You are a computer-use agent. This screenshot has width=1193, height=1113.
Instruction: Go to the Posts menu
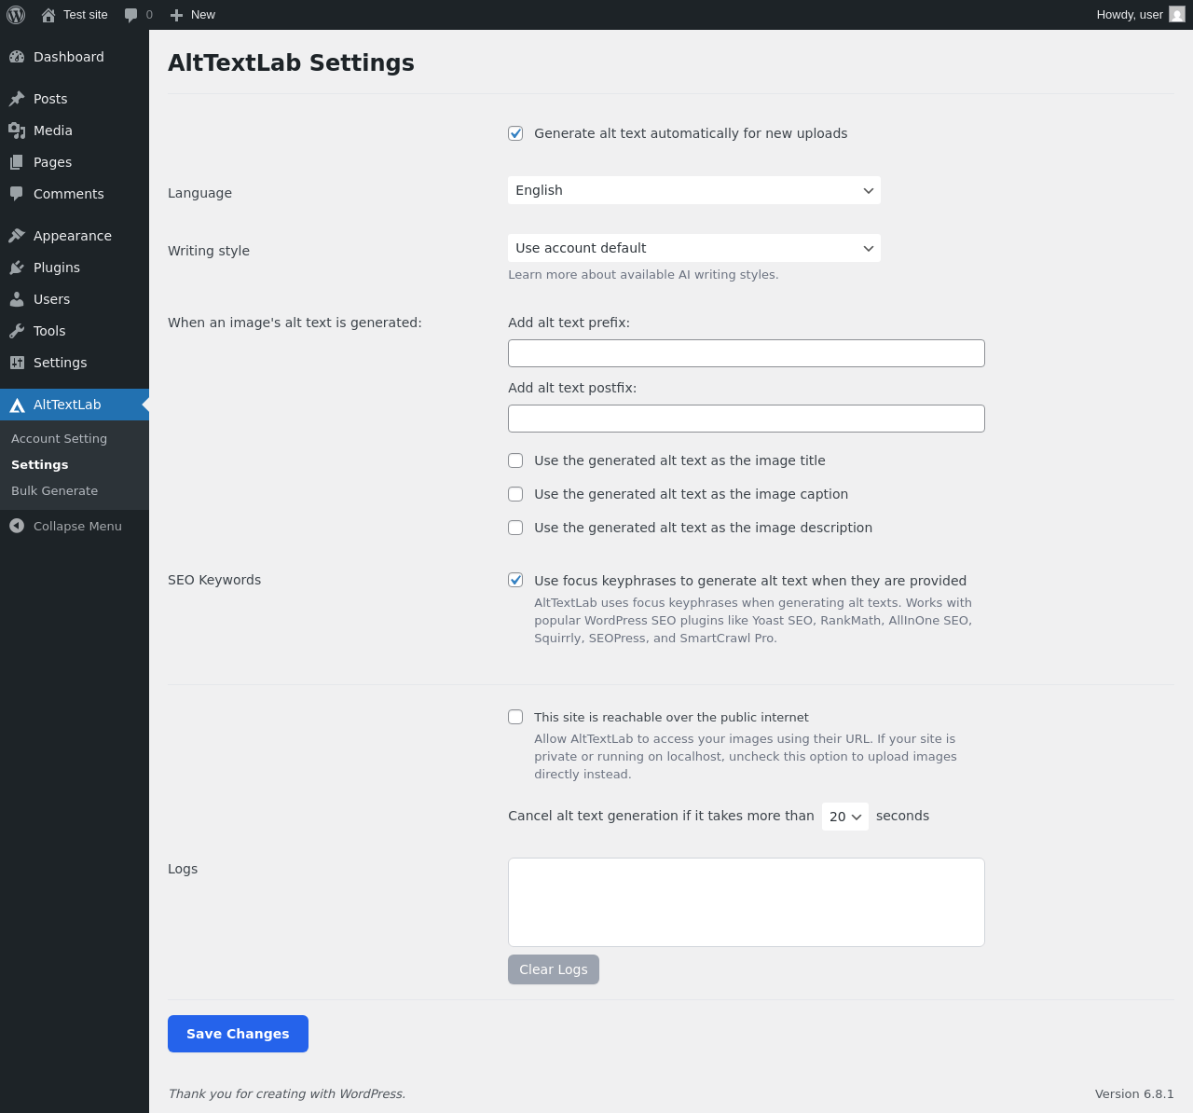click(x=50, y=99)
